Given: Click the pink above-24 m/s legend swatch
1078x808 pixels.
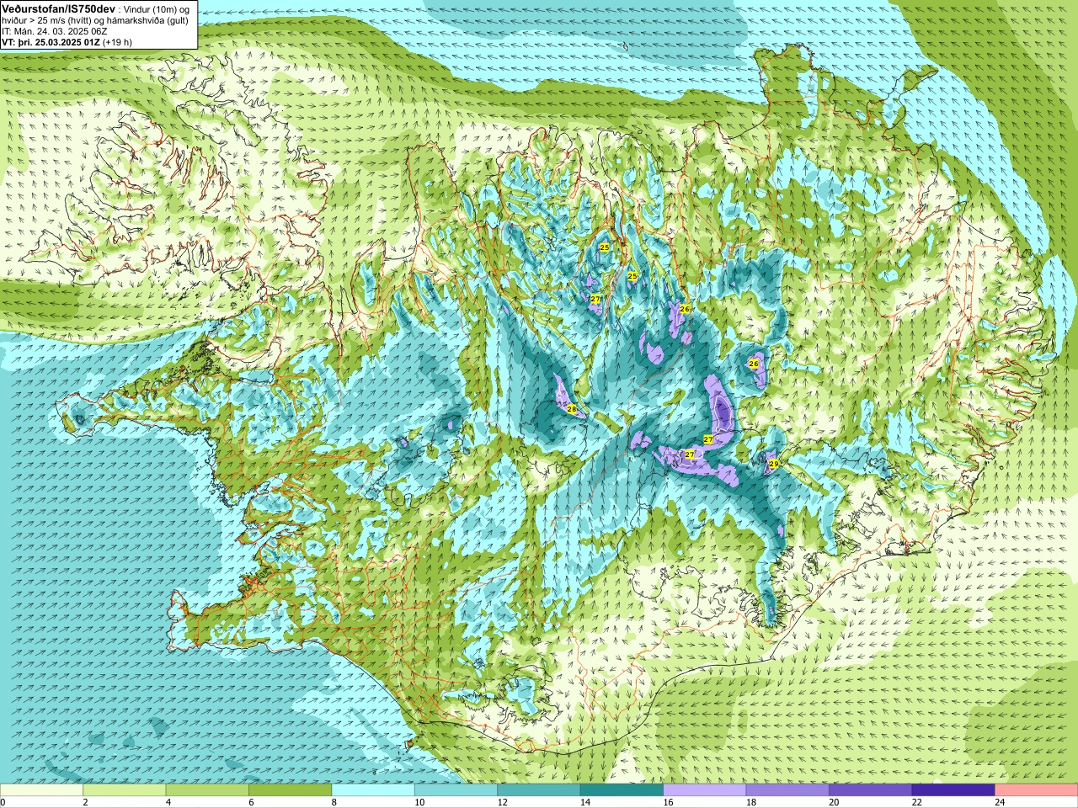Looking at the screenshot, I should click(1037, 789).
